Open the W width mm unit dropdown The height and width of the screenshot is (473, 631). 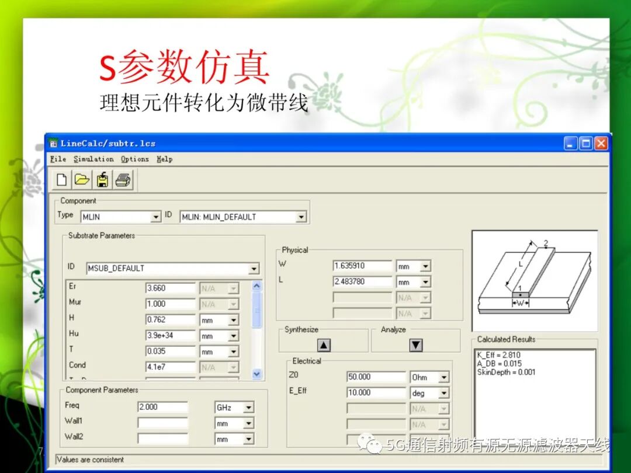tap(425, 266)
